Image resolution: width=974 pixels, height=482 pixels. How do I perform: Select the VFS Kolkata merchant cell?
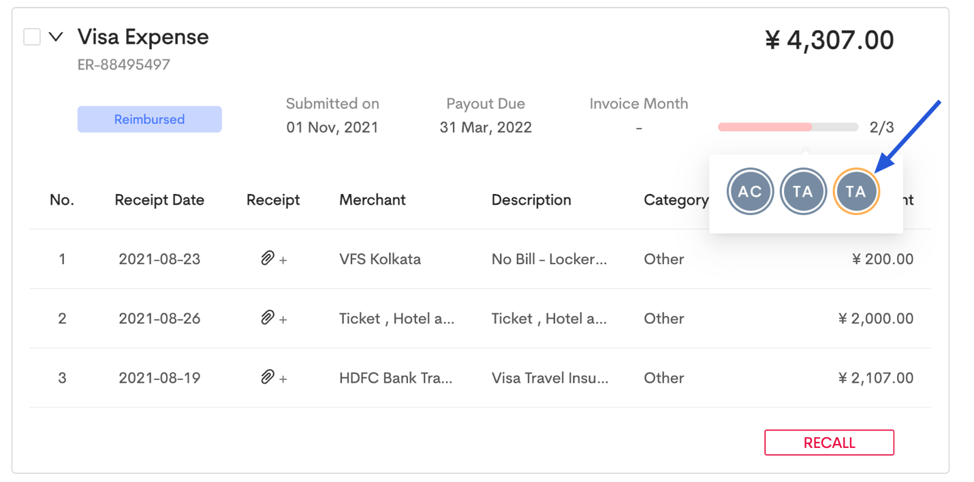pyautogui.click(x=380, y=259)
